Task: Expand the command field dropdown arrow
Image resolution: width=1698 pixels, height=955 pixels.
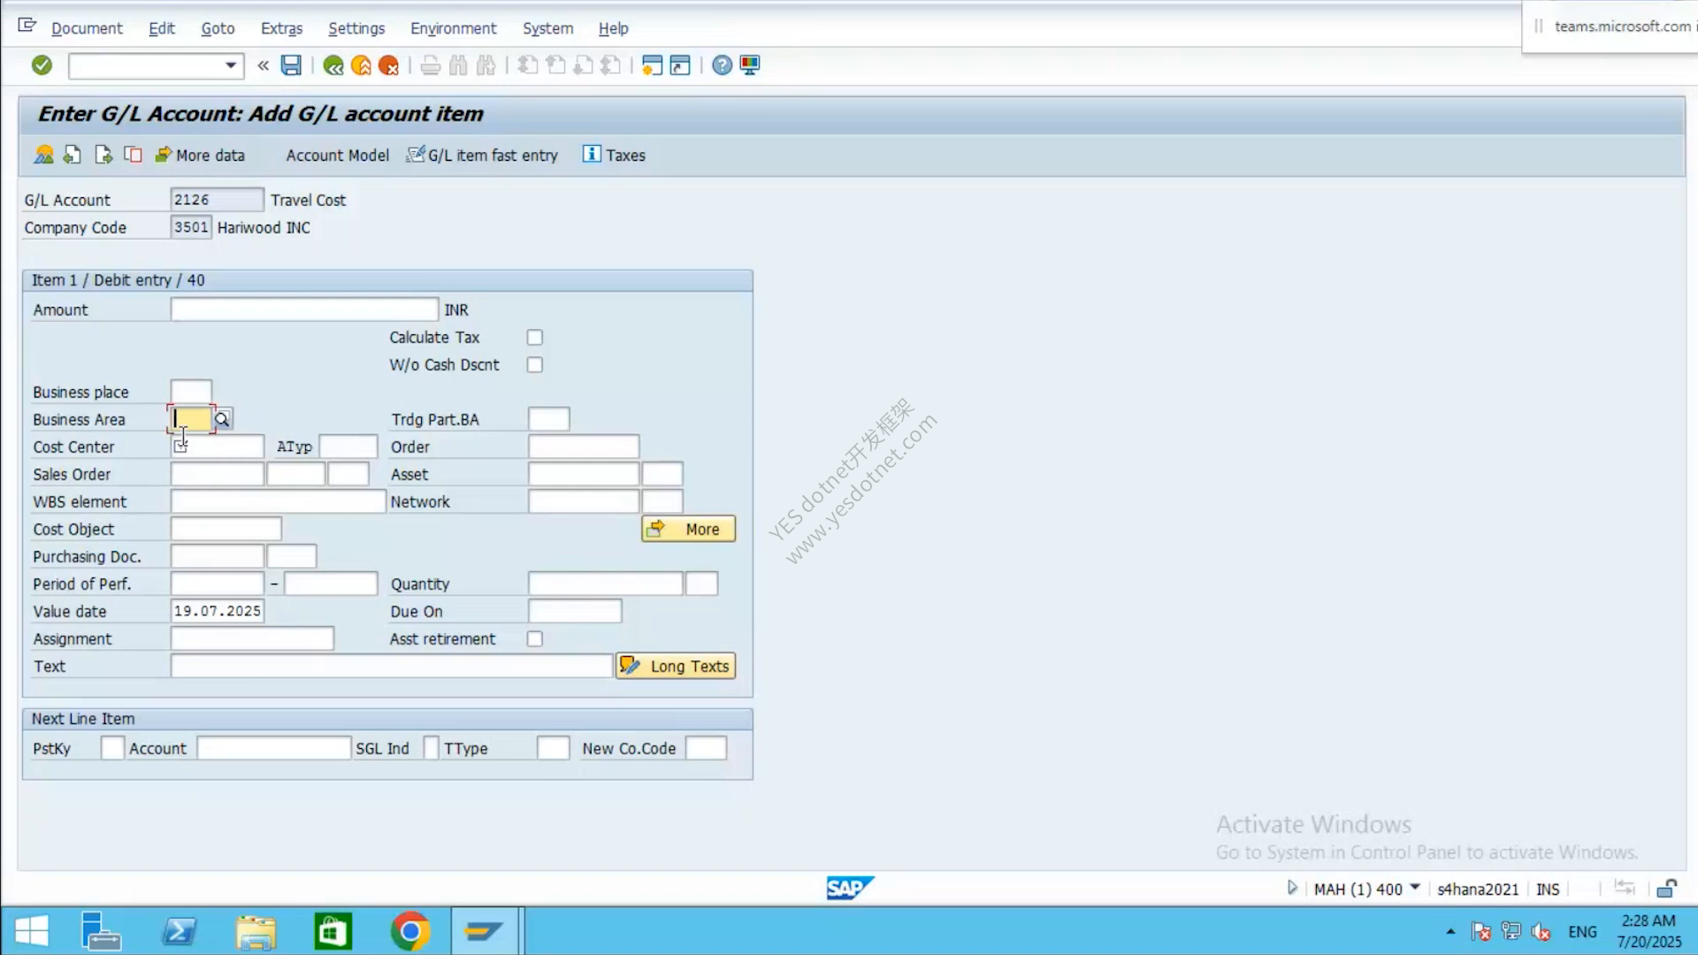Action: click(x=231, y=65)
